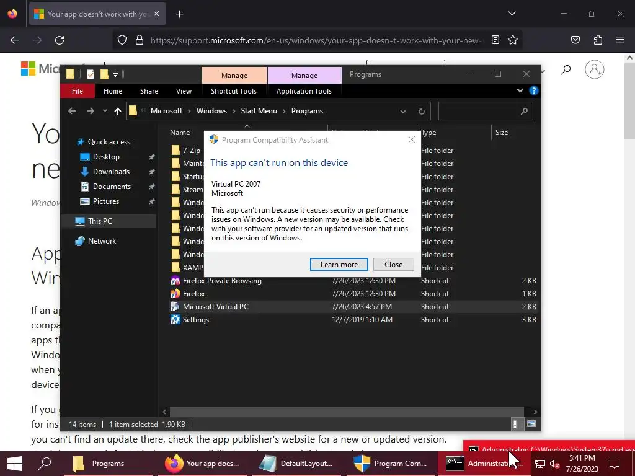Go up one folder level

pos(118,111)
